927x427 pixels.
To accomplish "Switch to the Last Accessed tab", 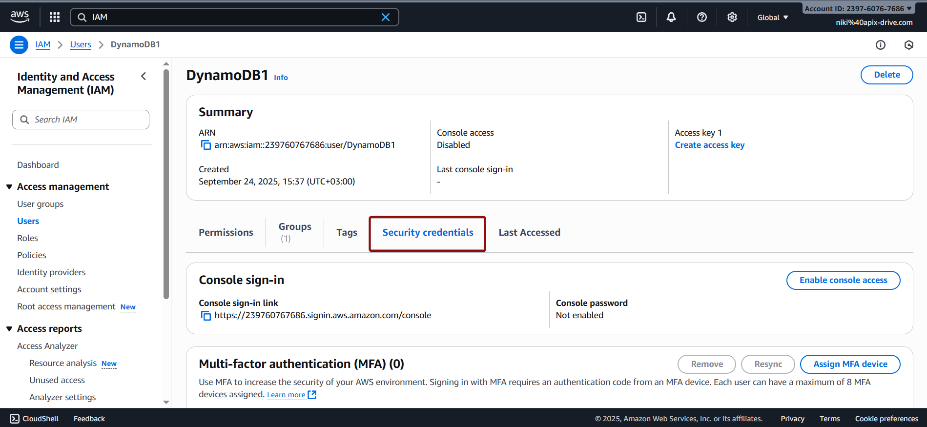I will (529, 232).
